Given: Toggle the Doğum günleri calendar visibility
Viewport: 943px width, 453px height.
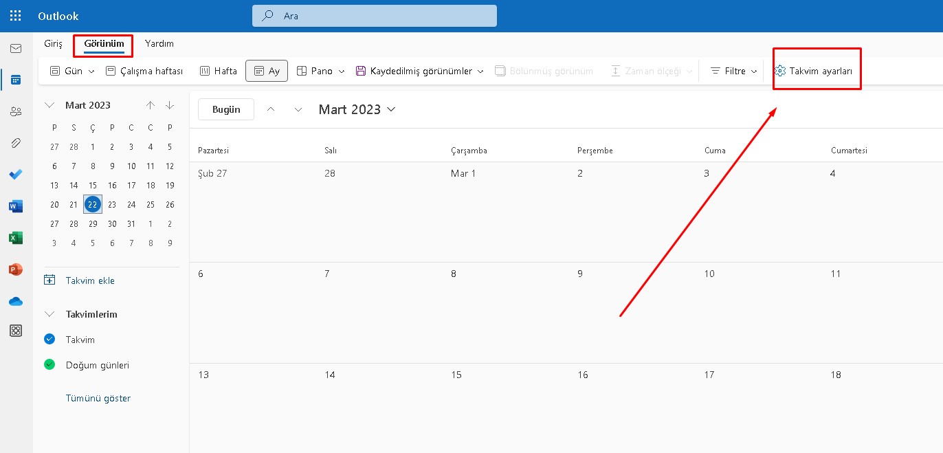Looking at the screenshot, I should [x=49, y=365].
